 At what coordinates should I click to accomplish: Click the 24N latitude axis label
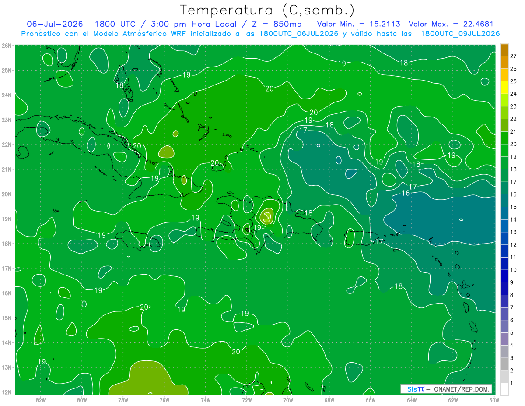coord(6,95)
